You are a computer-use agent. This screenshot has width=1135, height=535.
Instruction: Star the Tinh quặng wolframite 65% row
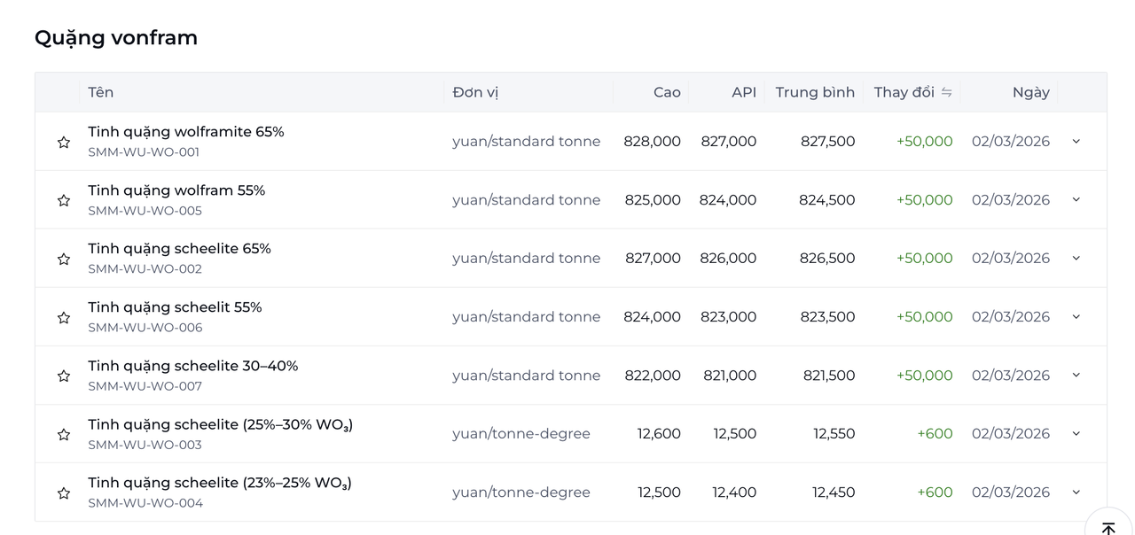point(64,142)
